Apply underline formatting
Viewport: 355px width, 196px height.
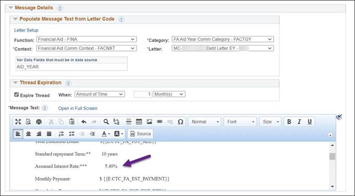pos(310,122)
